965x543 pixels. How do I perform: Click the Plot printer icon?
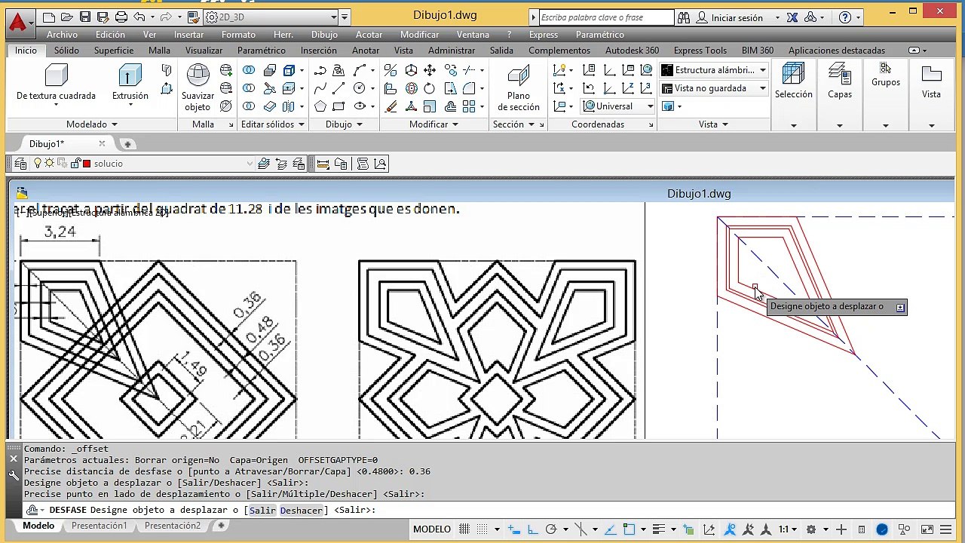click(121, 17)
